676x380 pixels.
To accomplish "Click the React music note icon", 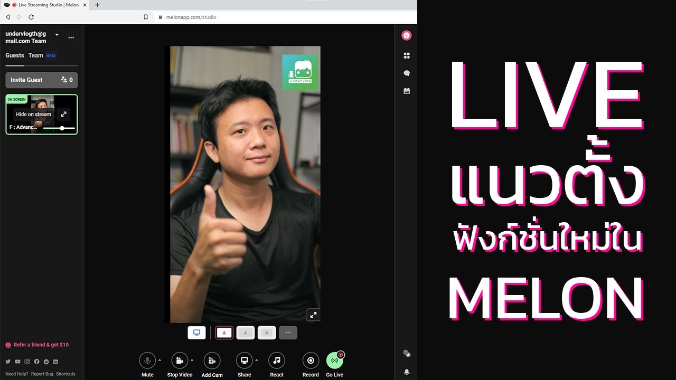I will pos(276,361).
